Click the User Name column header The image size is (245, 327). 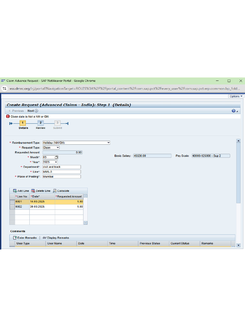(61, 243)
